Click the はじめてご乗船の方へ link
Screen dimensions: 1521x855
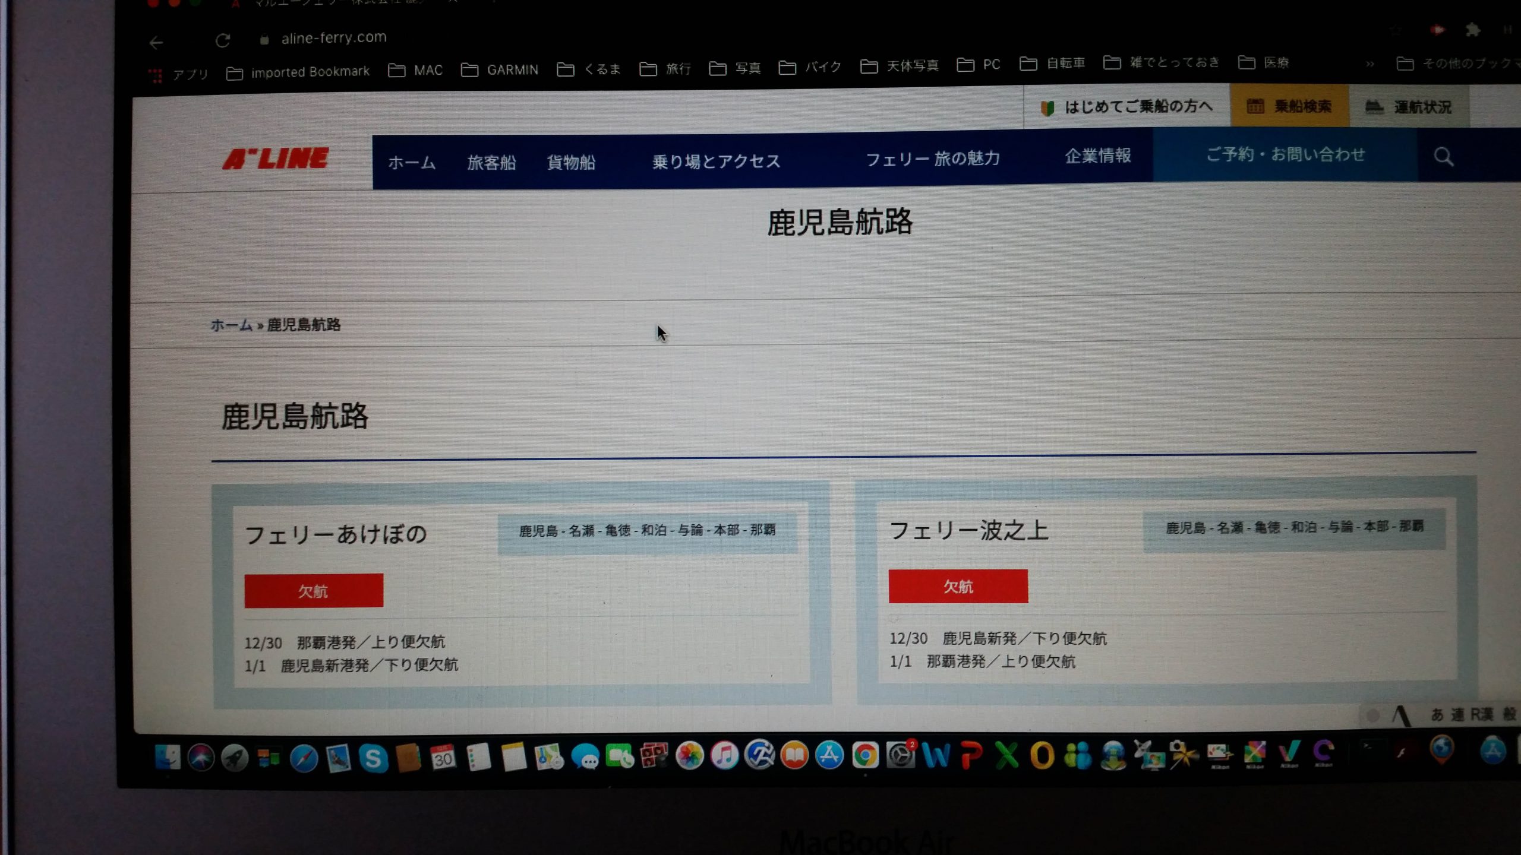(1126, 107)
